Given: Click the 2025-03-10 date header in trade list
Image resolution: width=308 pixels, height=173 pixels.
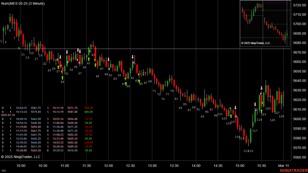Looking at the screenshot, I should pos(8,115).
